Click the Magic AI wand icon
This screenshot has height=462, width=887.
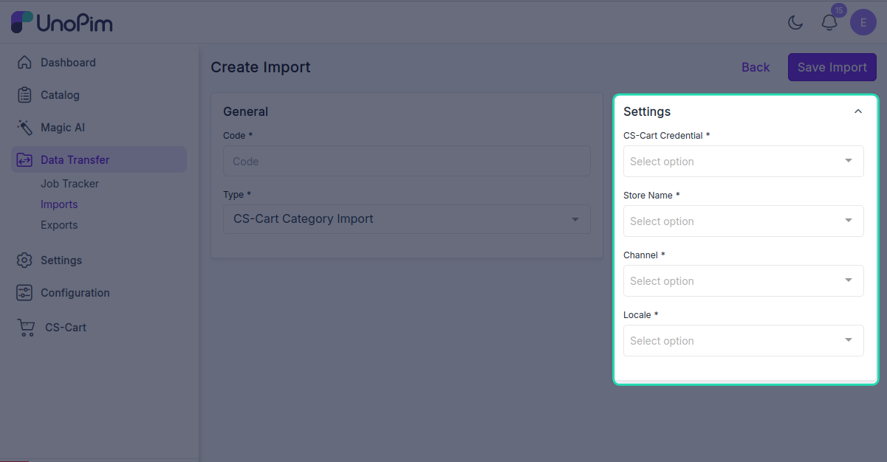pyautogui.click(x=24, y=128)
